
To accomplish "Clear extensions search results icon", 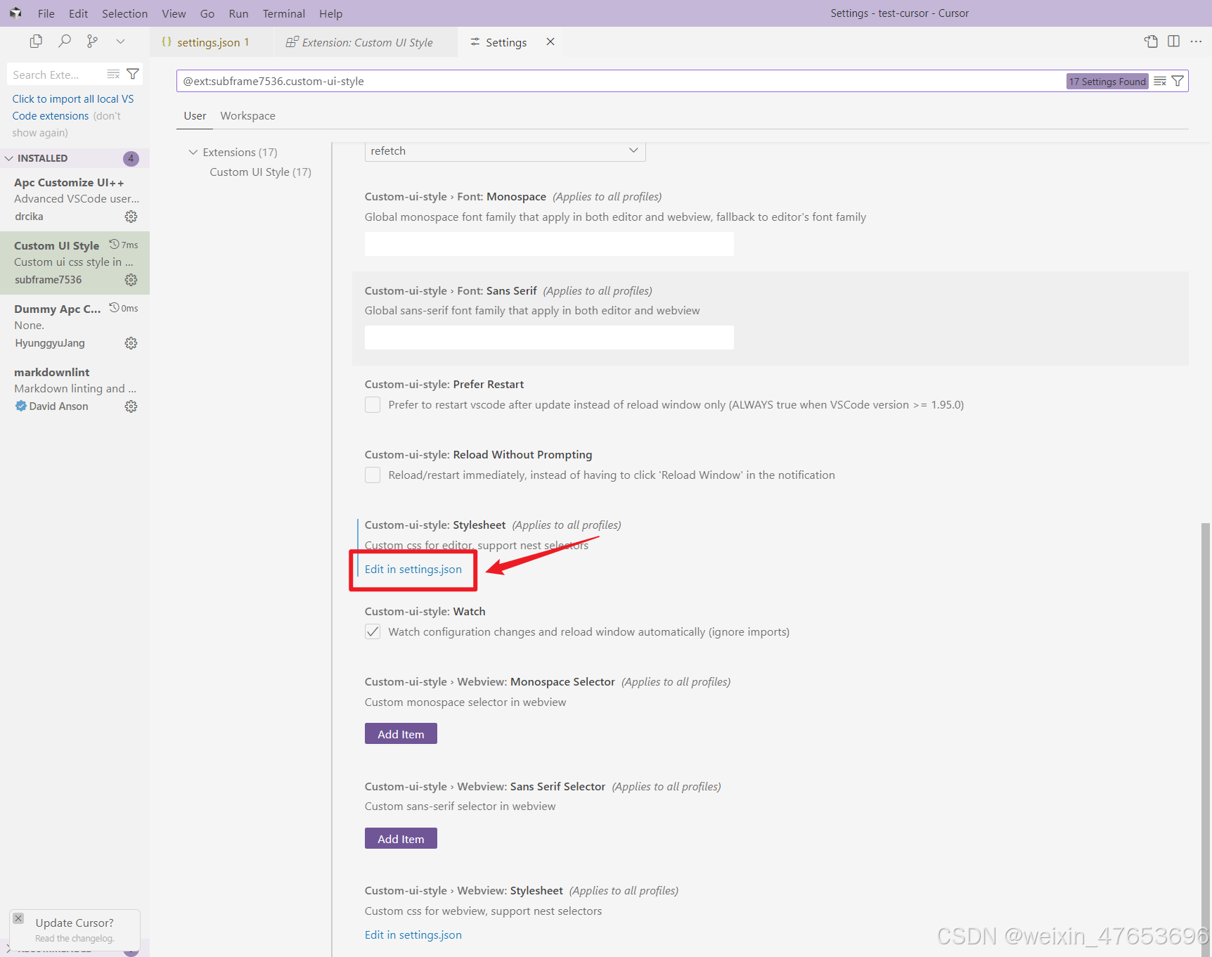I will coord(113,75).
